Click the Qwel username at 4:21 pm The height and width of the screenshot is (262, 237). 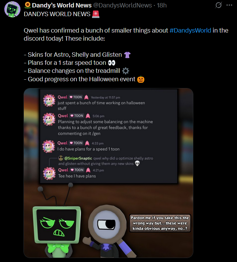point(63,170)
